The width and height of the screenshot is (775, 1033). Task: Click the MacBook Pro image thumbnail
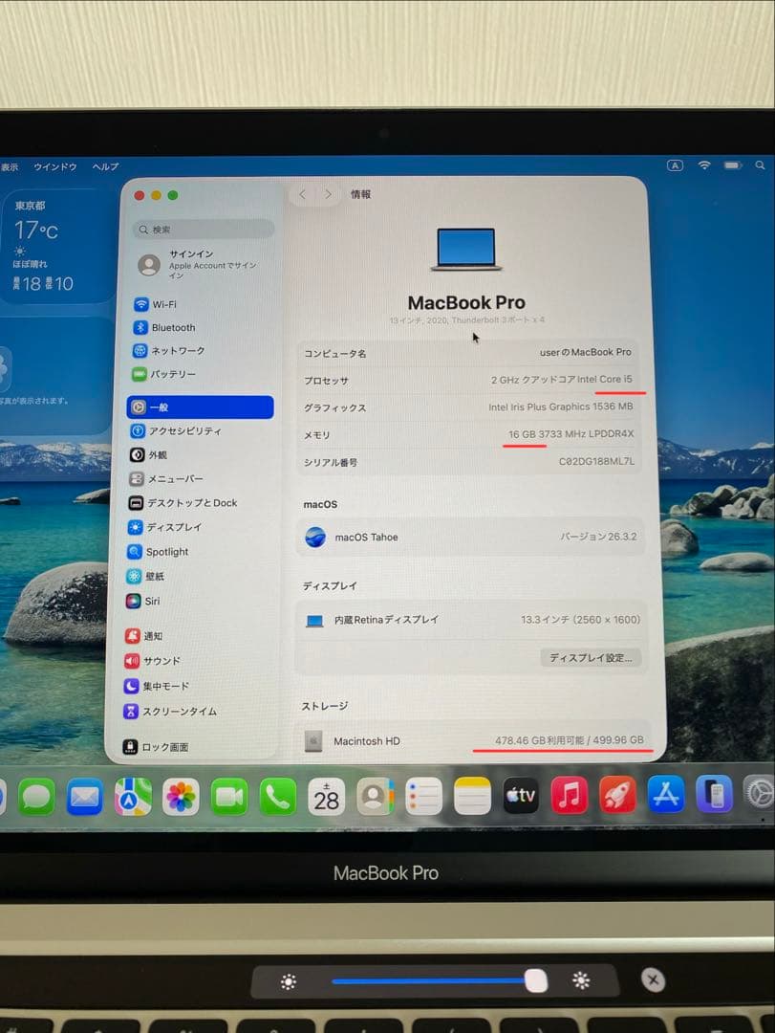coord(466,249)
